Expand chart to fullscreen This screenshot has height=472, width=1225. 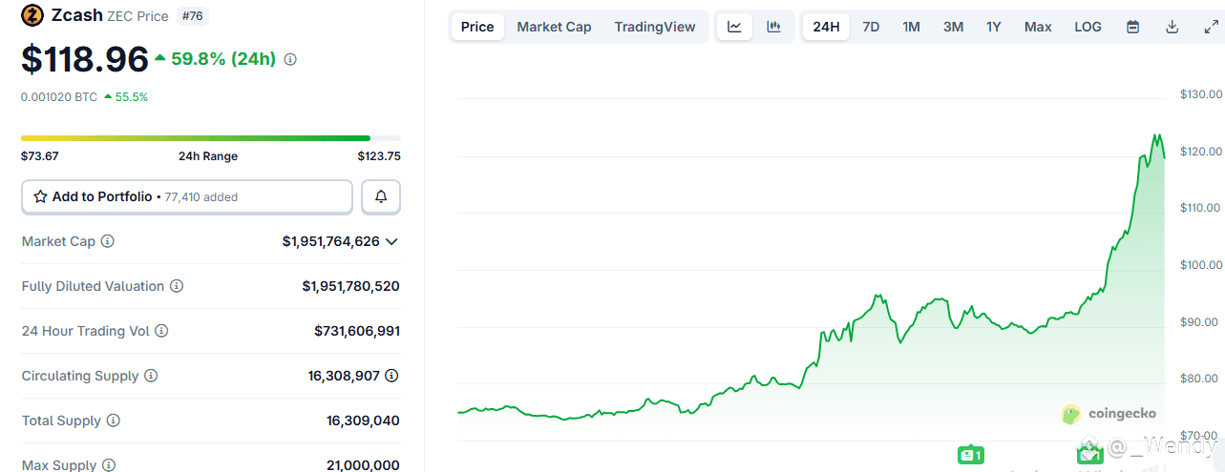point(1211,27)
